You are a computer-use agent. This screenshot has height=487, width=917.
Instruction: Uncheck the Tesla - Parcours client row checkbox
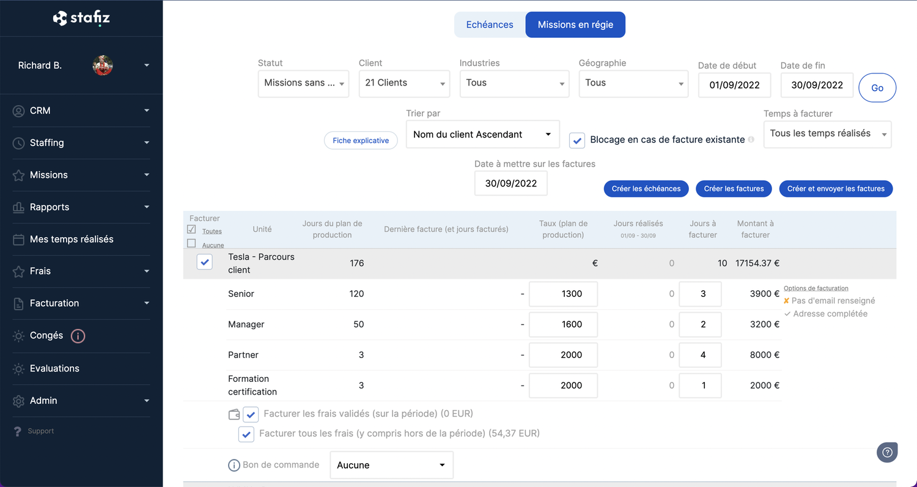[x=205, y=262]
